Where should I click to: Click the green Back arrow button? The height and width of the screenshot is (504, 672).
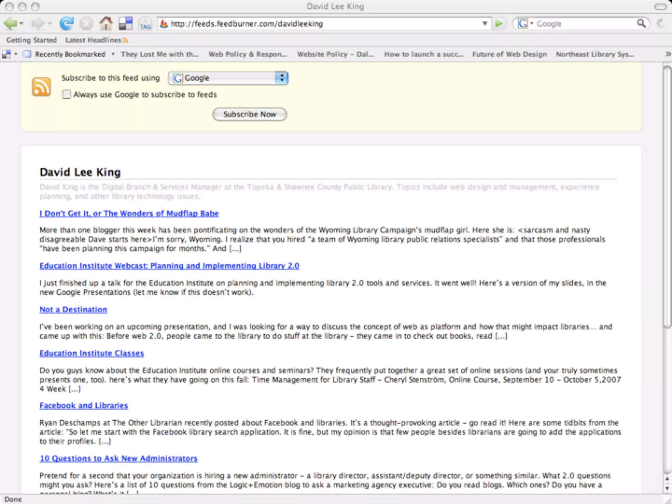pos(10,24)
